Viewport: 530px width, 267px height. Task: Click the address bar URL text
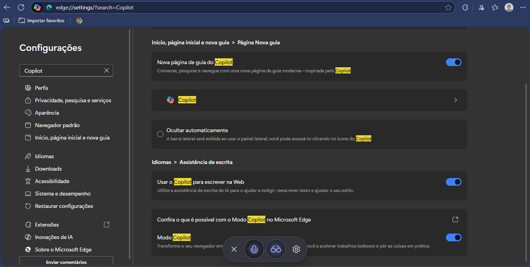(94, 7)
